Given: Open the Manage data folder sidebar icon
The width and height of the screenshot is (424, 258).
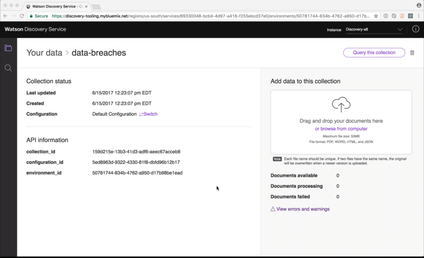Looking at the screenshot, I should (x=8, y=48).
